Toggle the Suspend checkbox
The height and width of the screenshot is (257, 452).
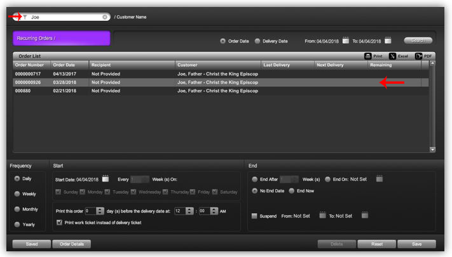point(254,216)
